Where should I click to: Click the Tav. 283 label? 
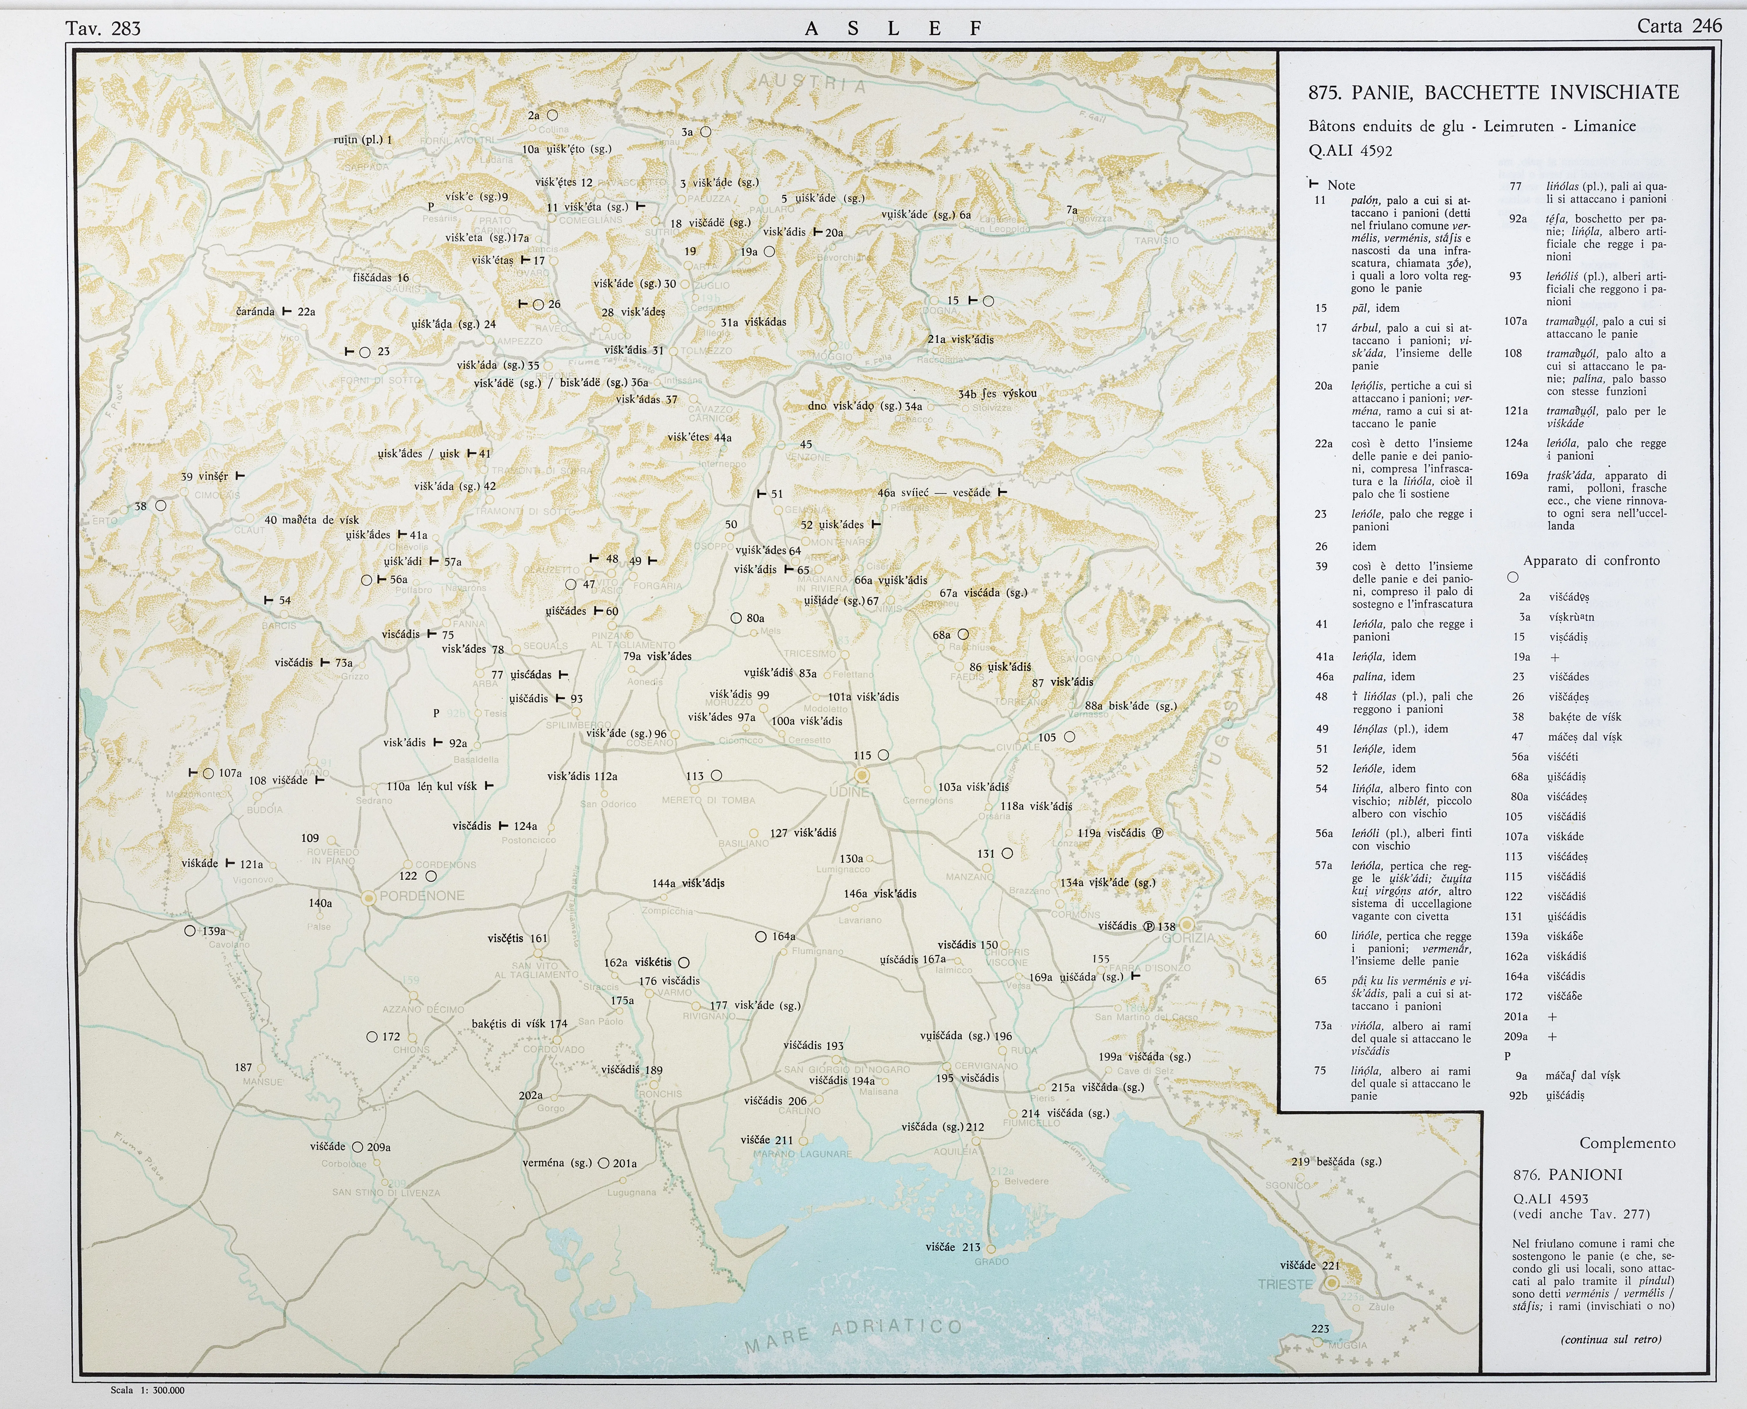[103, 29]
